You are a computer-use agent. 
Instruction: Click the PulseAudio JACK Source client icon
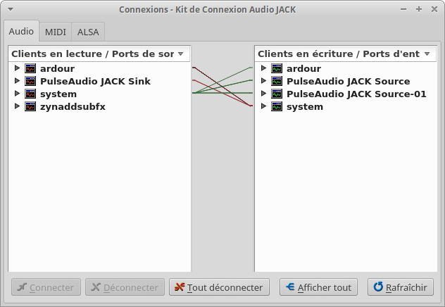pyautogui.click(x=277, y=81)
